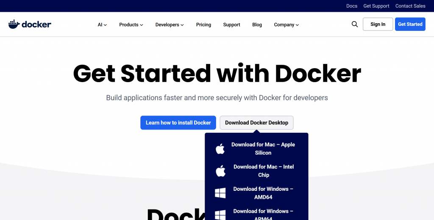Select Download for Mac – Intel Chip
This screenshot has height=220, width=434.
(x=256, y=171)
